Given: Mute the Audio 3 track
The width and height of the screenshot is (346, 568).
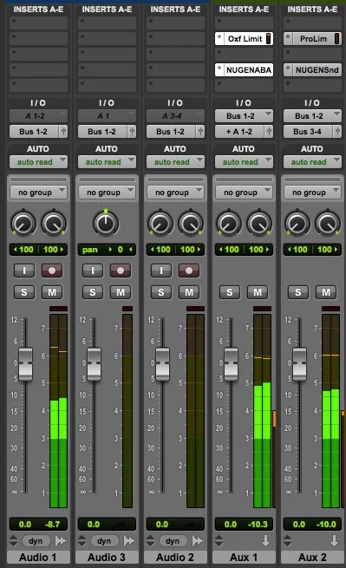Looking at the screenshot, I should pos(121,292).
